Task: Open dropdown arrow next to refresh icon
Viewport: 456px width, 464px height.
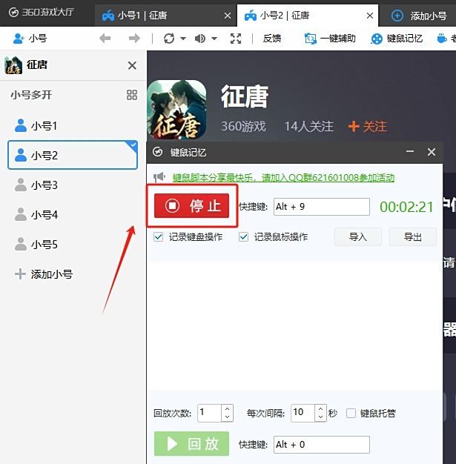Action: [x=182, y=39]
